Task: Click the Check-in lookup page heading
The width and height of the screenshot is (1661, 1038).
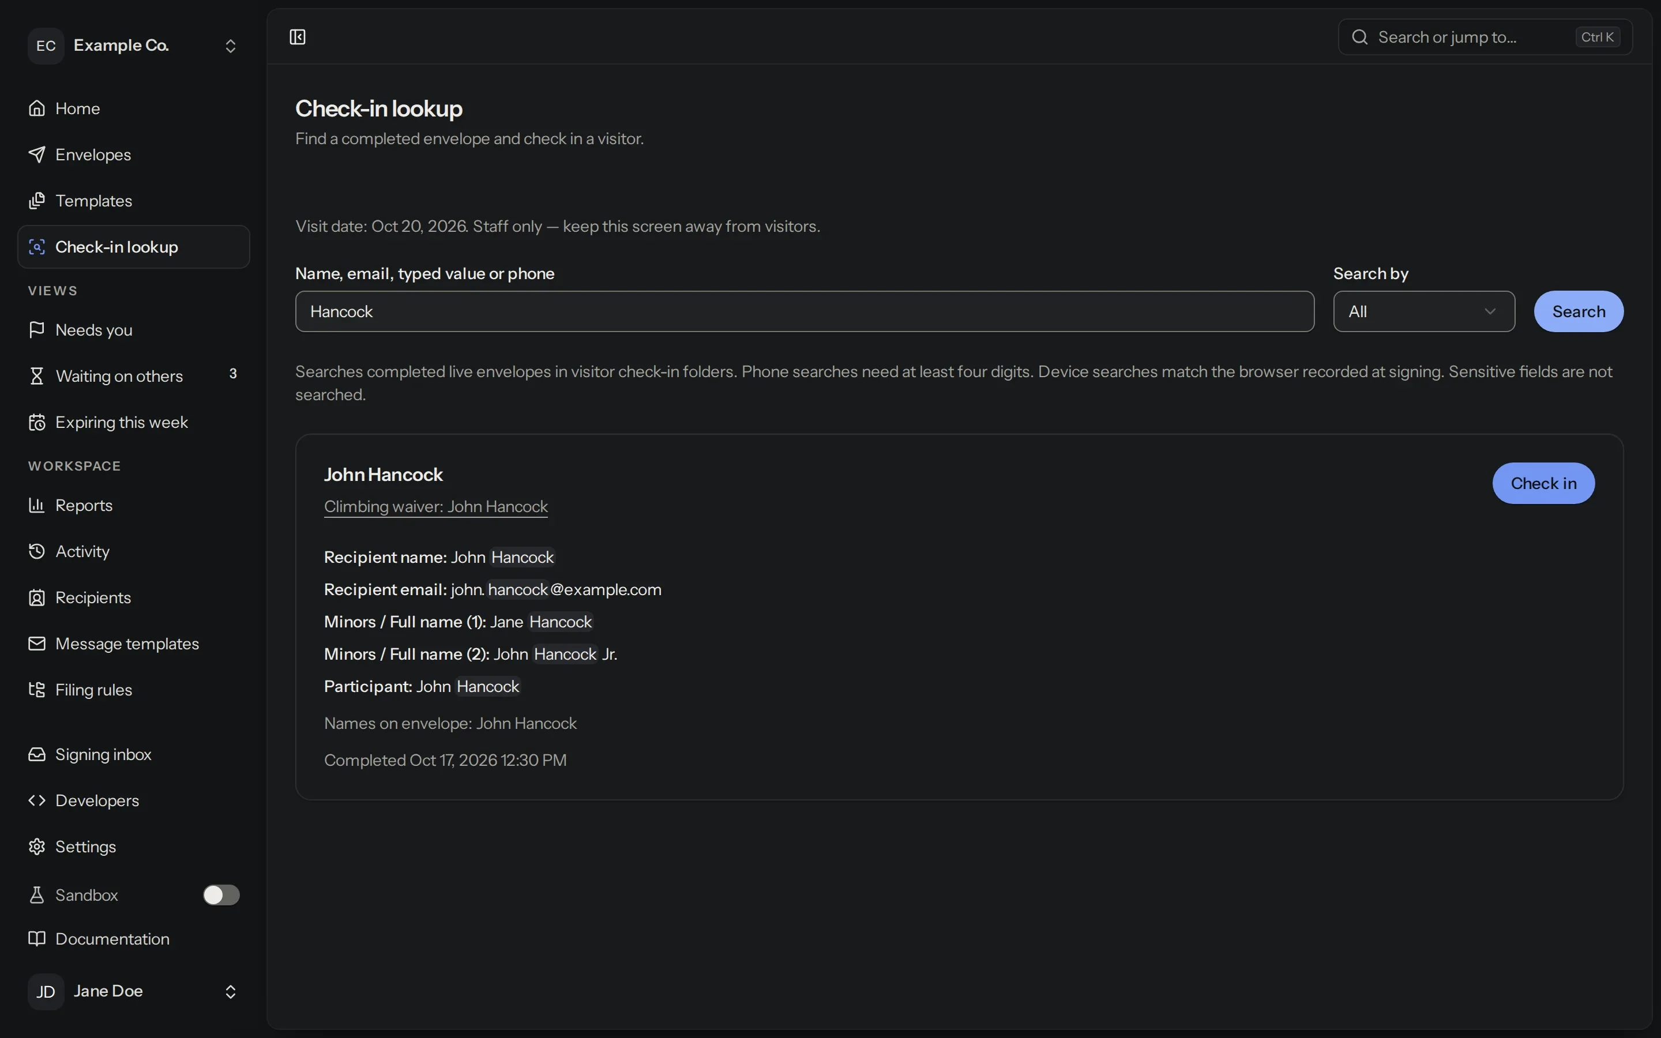Action: point(379,108)
